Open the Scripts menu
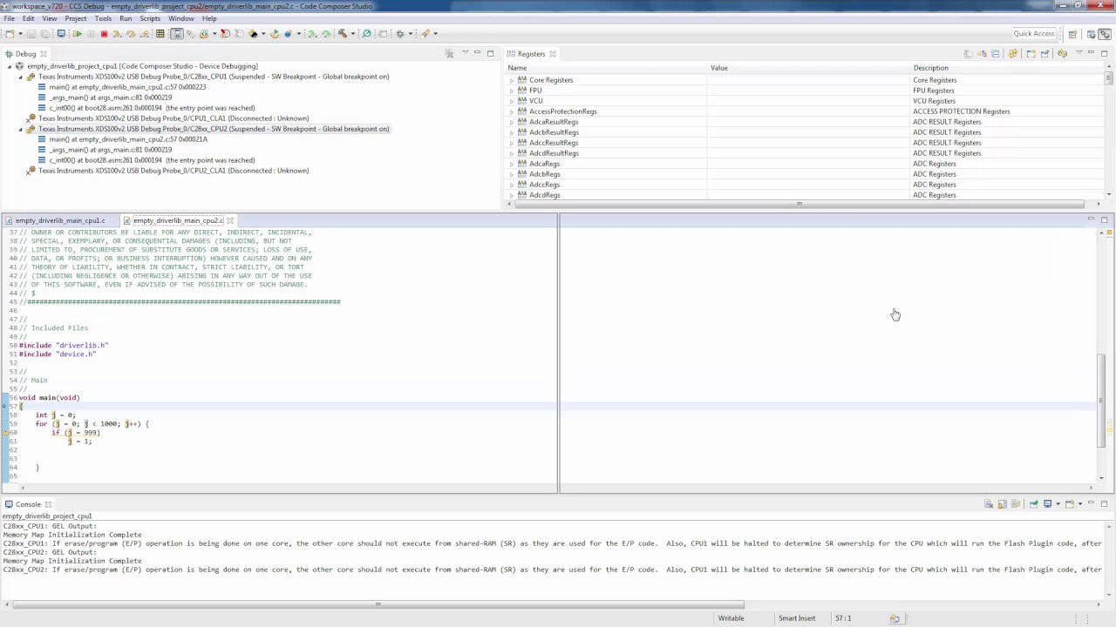Image resolution: width=1116 pixels, height=627 pixels. click(x=150, y=18)
